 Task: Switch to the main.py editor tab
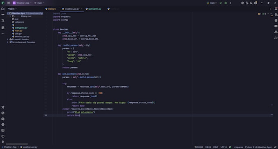point(51,9)
